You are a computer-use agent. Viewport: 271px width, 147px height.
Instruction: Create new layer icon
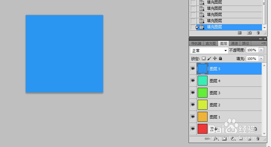click(x=249, y=139)
